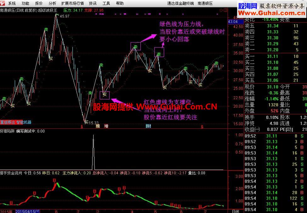Click the 南通锻压 name in the title bar

pyautogui.click(x=205, y=3)
